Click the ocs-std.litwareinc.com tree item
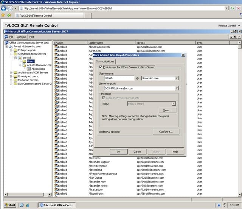This screenshot has width=242, height=209. tap(39, 65)
